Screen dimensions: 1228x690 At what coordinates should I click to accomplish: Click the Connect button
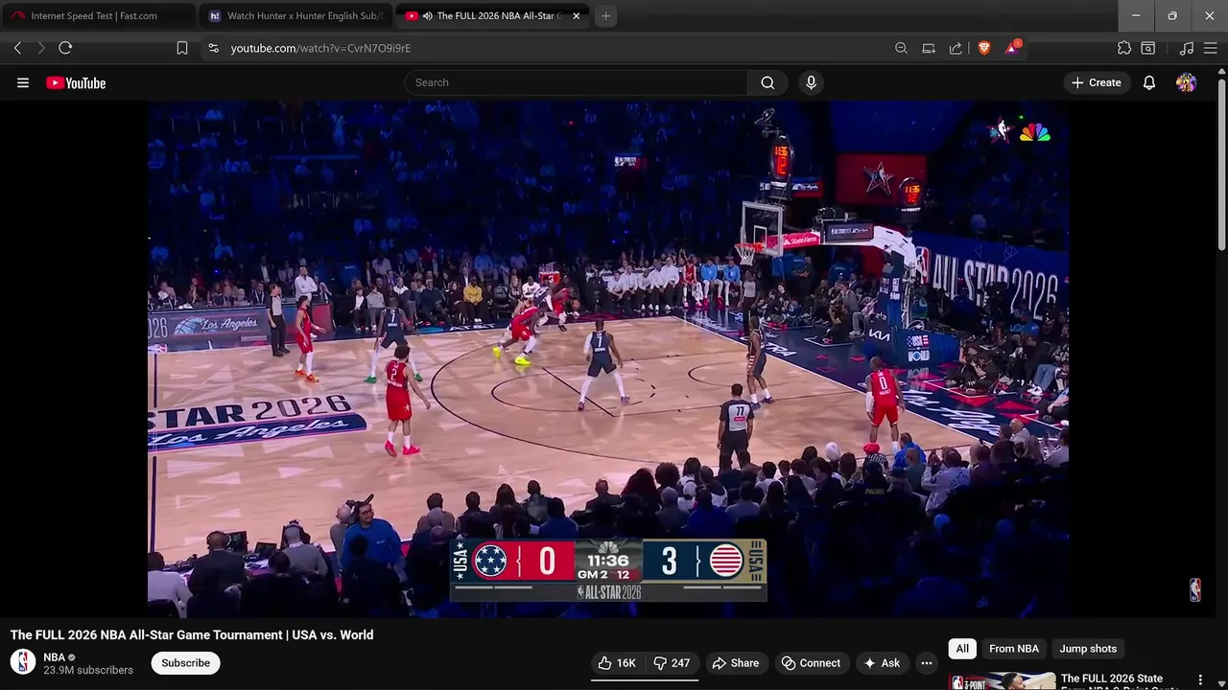[x=812, y=663]
